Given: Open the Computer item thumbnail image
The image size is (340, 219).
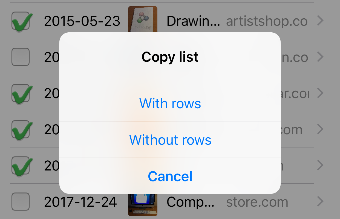Looking at the screenshot, I should (x=143, y=205).
